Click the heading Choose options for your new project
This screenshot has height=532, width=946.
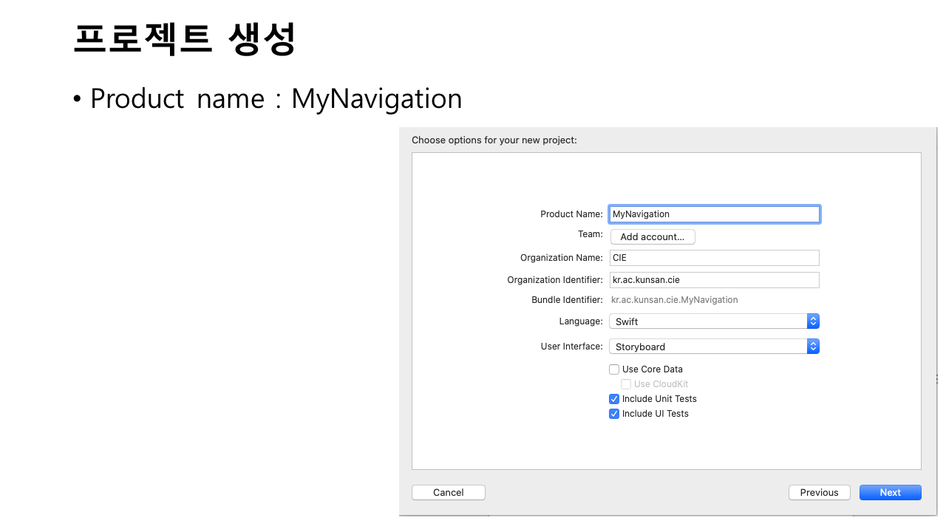tap(494, 140)
